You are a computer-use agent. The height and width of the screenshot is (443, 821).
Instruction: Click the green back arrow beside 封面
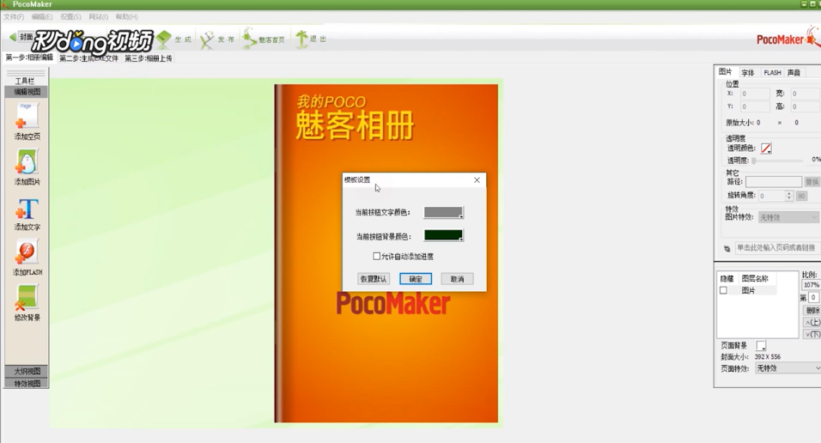[13, 37]
